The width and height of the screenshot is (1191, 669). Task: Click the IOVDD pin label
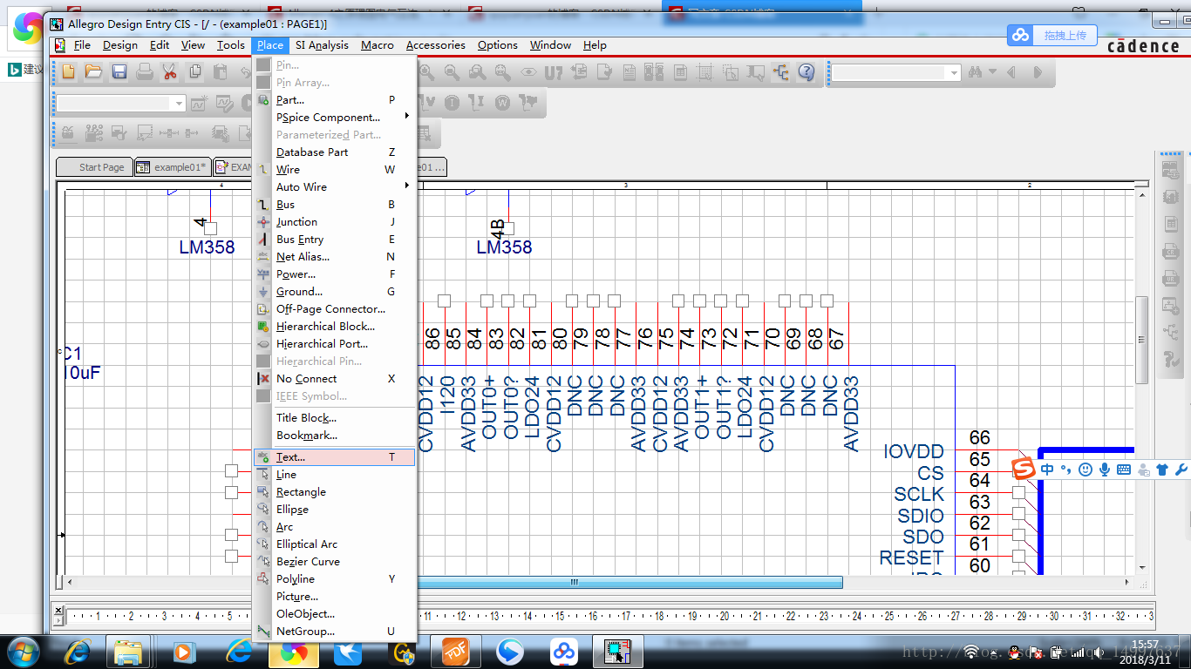pyautogui.click(x=914, y=451)
